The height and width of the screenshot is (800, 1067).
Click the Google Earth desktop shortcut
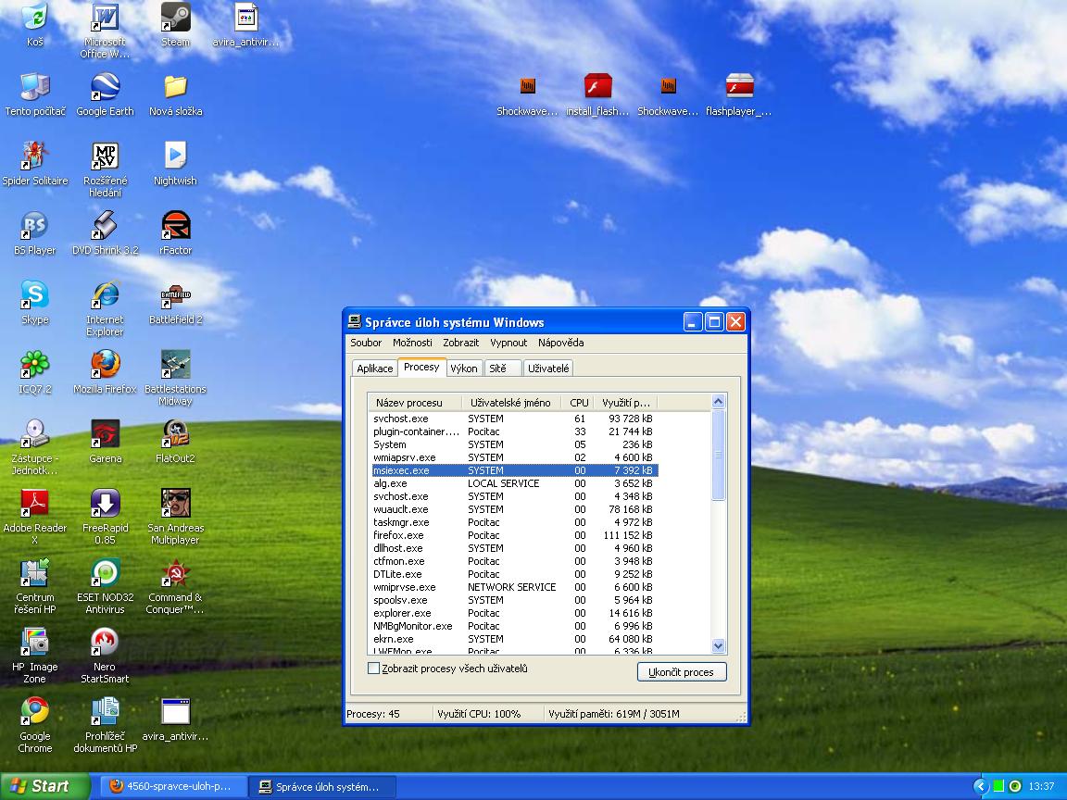[105, 88]
